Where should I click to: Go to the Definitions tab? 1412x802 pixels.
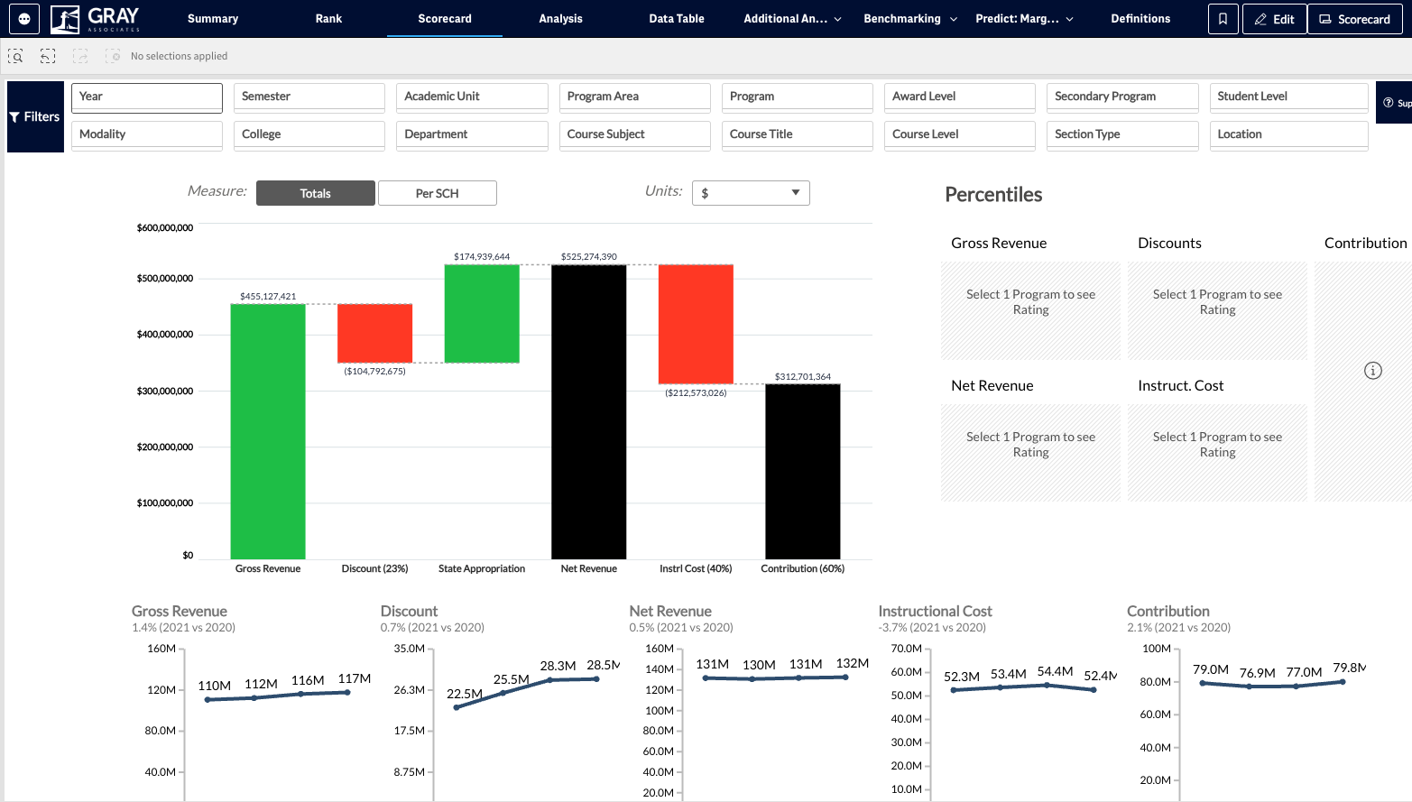click(x=1140, y=18)
